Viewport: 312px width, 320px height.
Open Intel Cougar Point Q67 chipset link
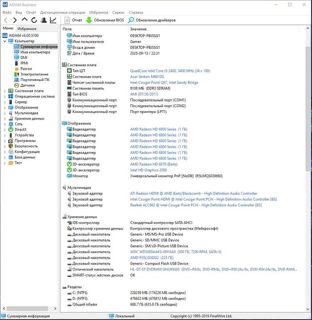click(164, 82)
